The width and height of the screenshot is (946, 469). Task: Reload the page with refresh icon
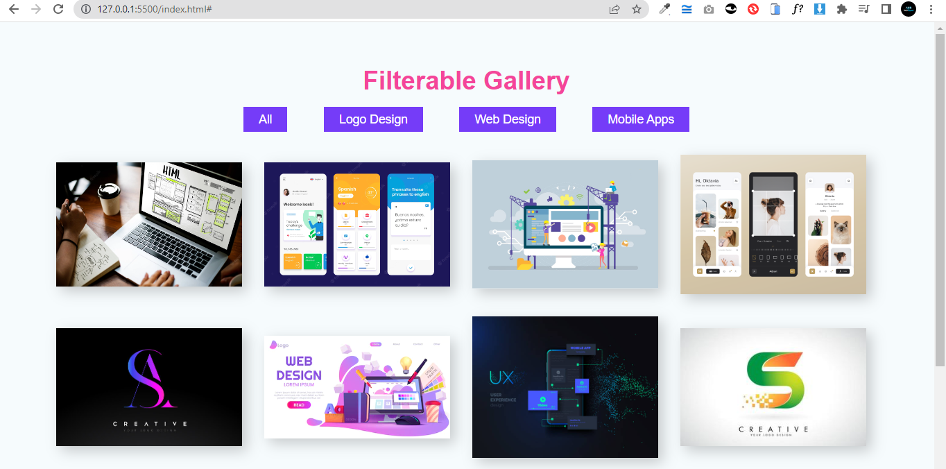59,9
